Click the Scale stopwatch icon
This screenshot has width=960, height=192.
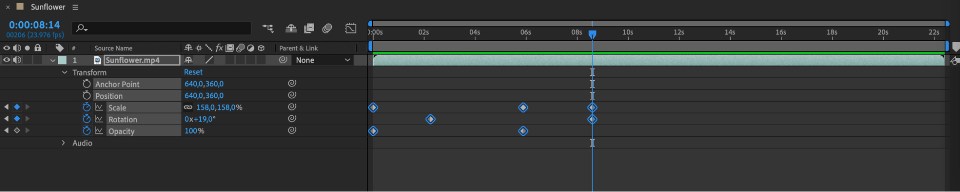click(x=86, y=107)
